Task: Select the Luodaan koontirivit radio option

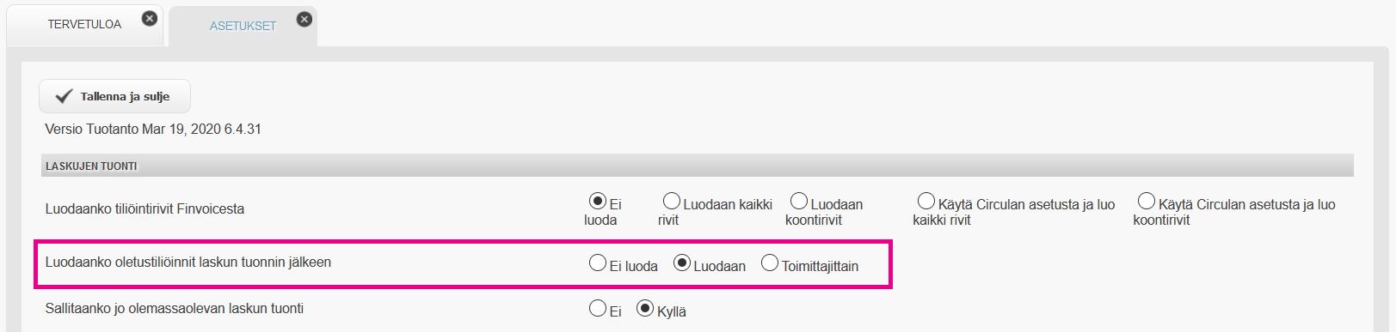Action: coord(799,202)
